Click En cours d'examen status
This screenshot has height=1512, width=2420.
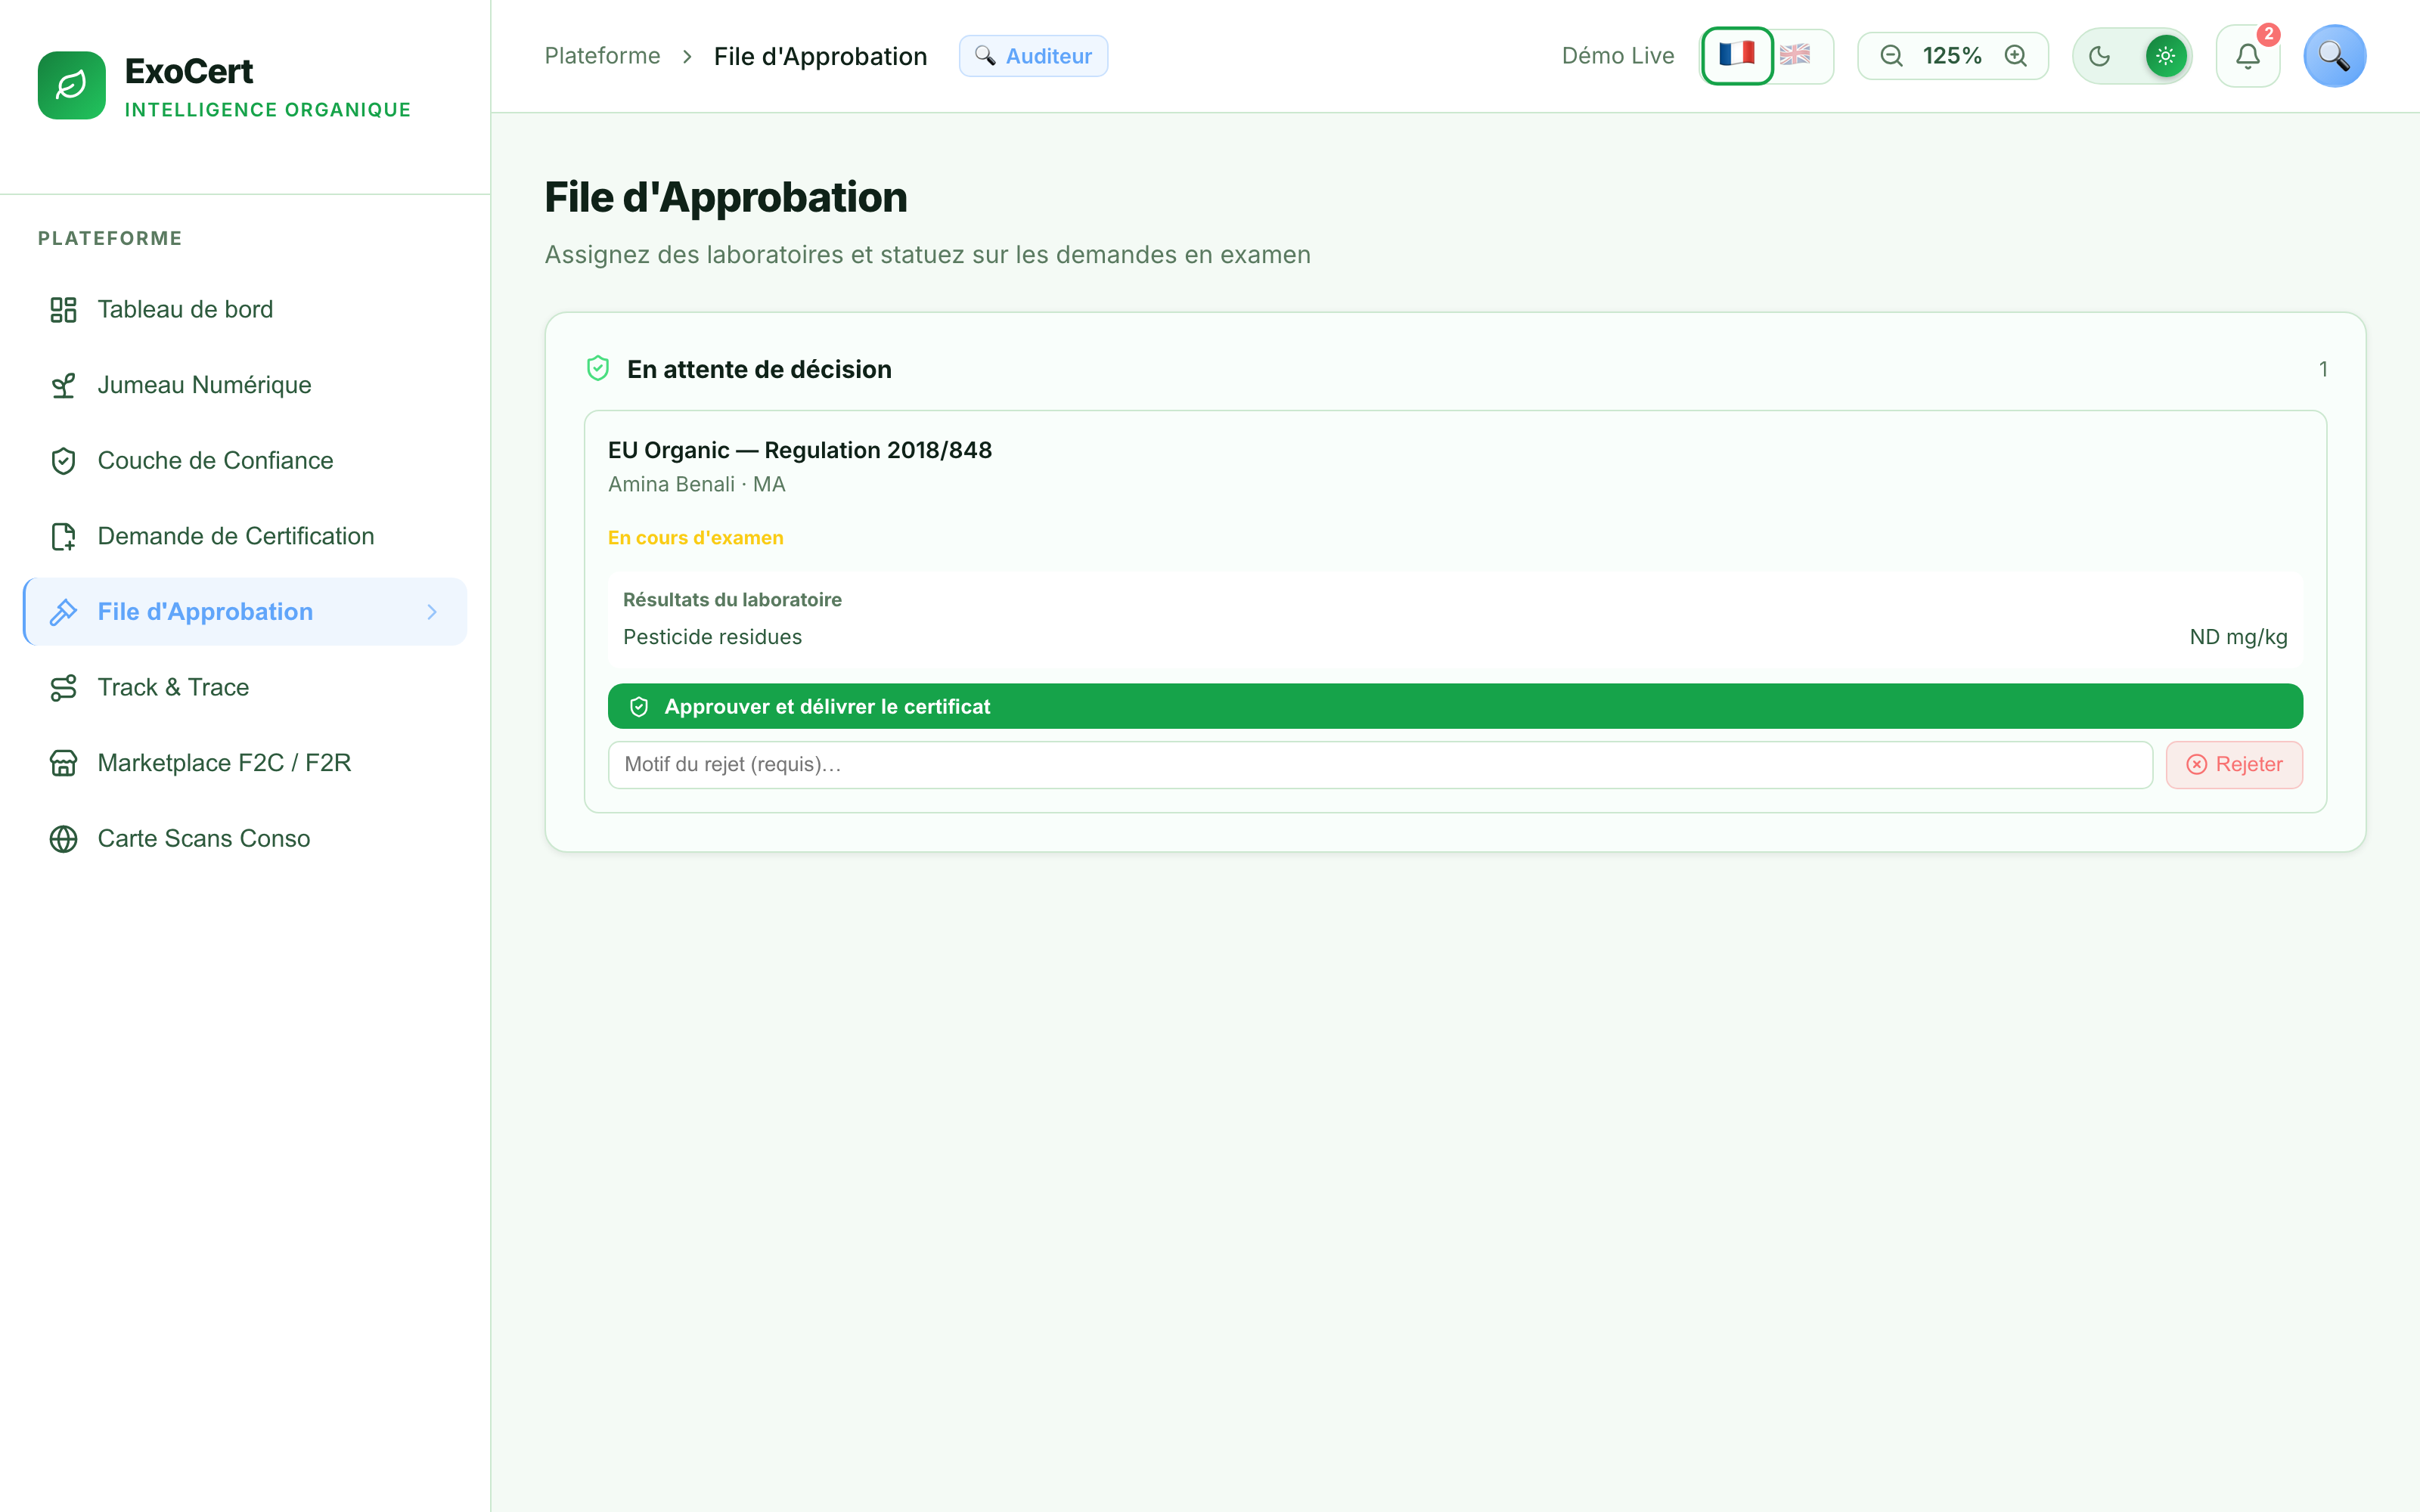695,538
